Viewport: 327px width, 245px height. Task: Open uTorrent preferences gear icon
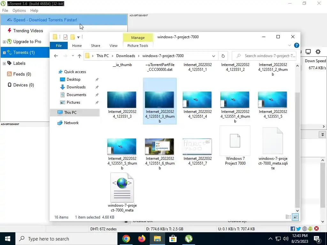318,52
